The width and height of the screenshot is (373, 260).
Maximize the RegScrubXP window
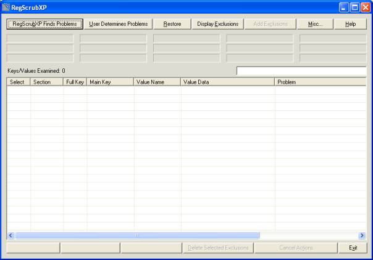[x=354, y=7]
